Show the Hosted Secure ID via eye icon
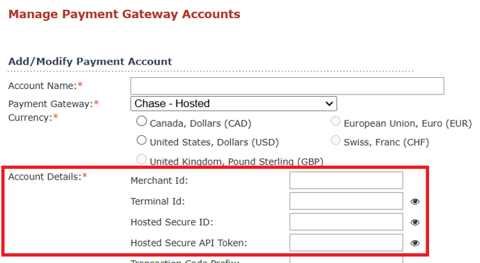Viewport: 480px width, 263px height. coord(415,223)
